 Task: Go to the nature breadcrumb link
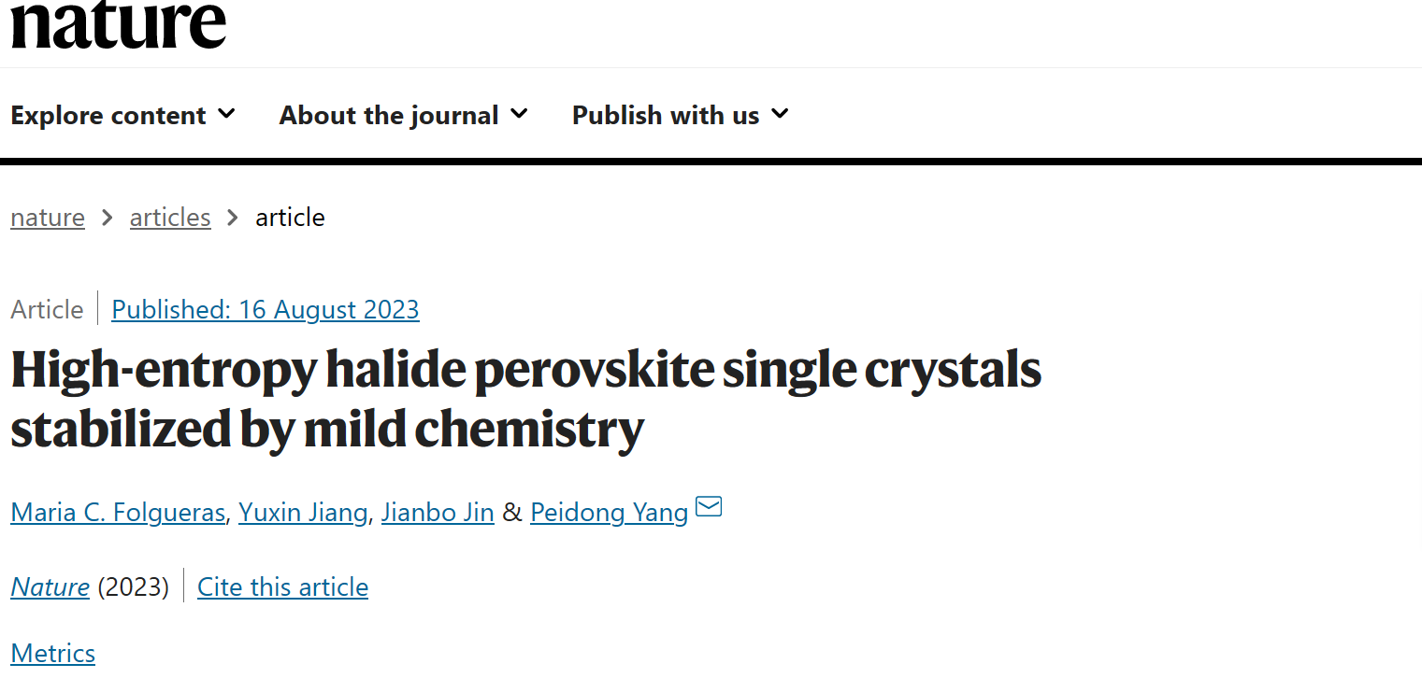click(x=48, y=218)
